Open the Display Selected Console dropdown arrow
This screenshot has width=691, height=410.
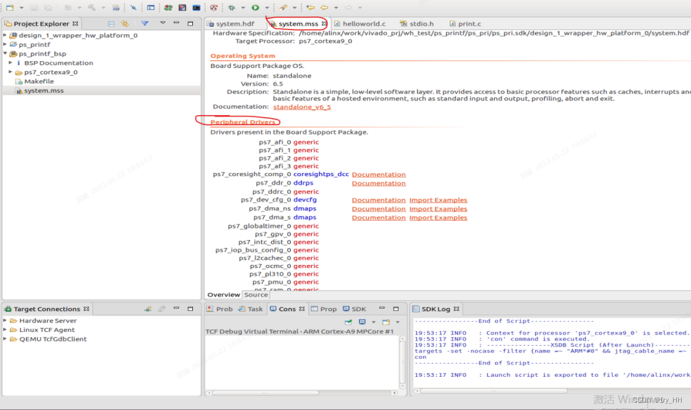pos(373,322)
